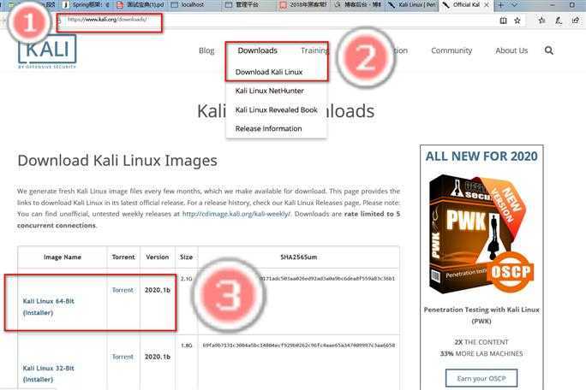Click 2020.1b version in 64-Bit row
This screenshot has width=586, height=390.
[158, 290]
